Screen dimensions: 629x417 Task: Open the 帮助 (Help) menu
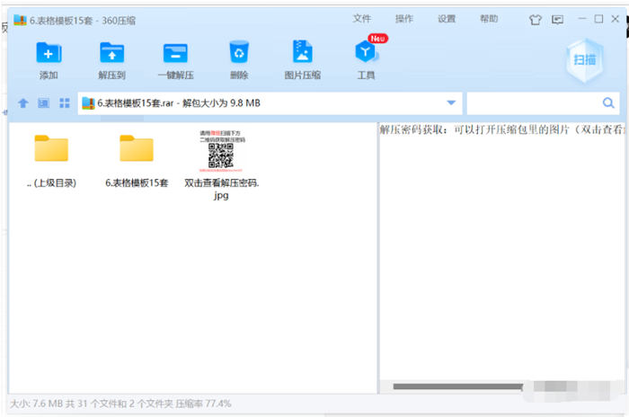[x=489, y=19]
